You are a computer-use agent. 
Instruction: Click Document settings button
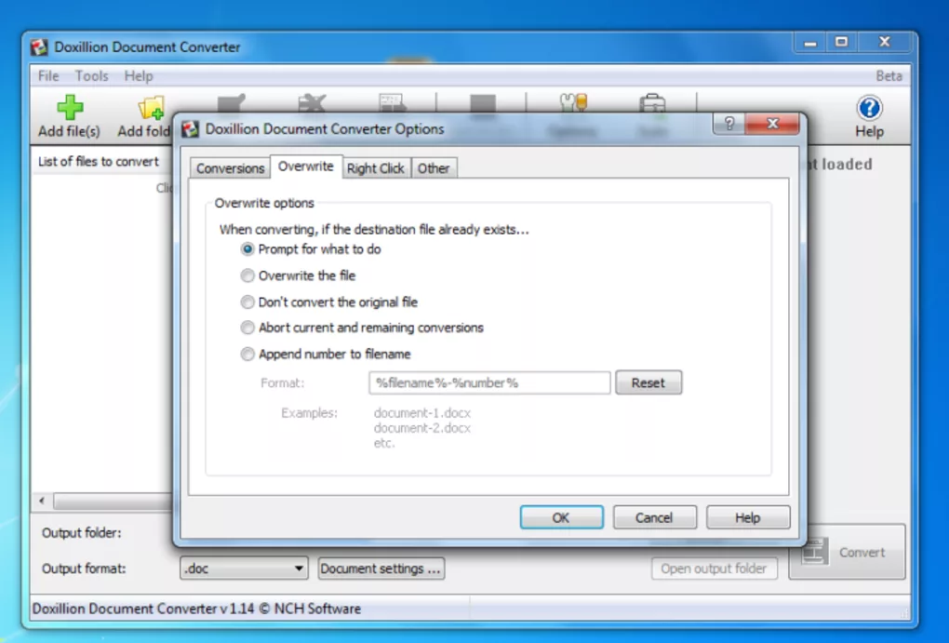381,569
